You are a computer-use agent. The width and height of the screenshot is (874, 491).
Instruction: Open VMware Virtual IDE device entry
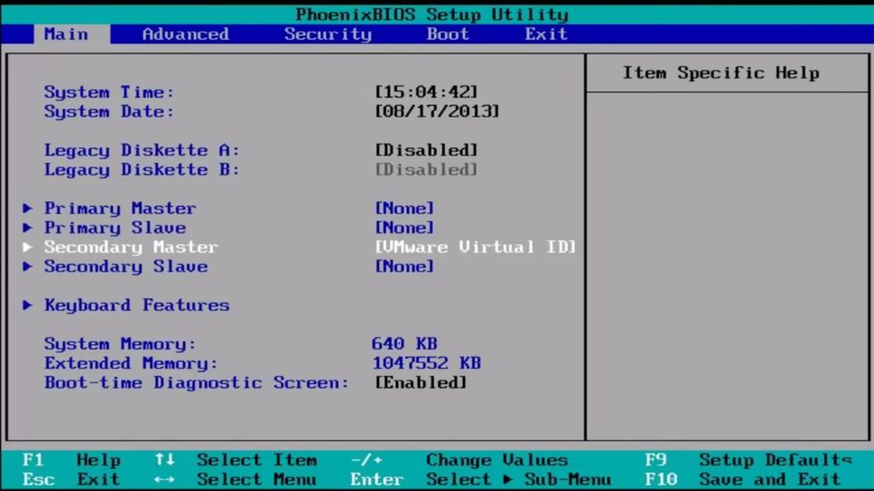(x=475, y=247)
